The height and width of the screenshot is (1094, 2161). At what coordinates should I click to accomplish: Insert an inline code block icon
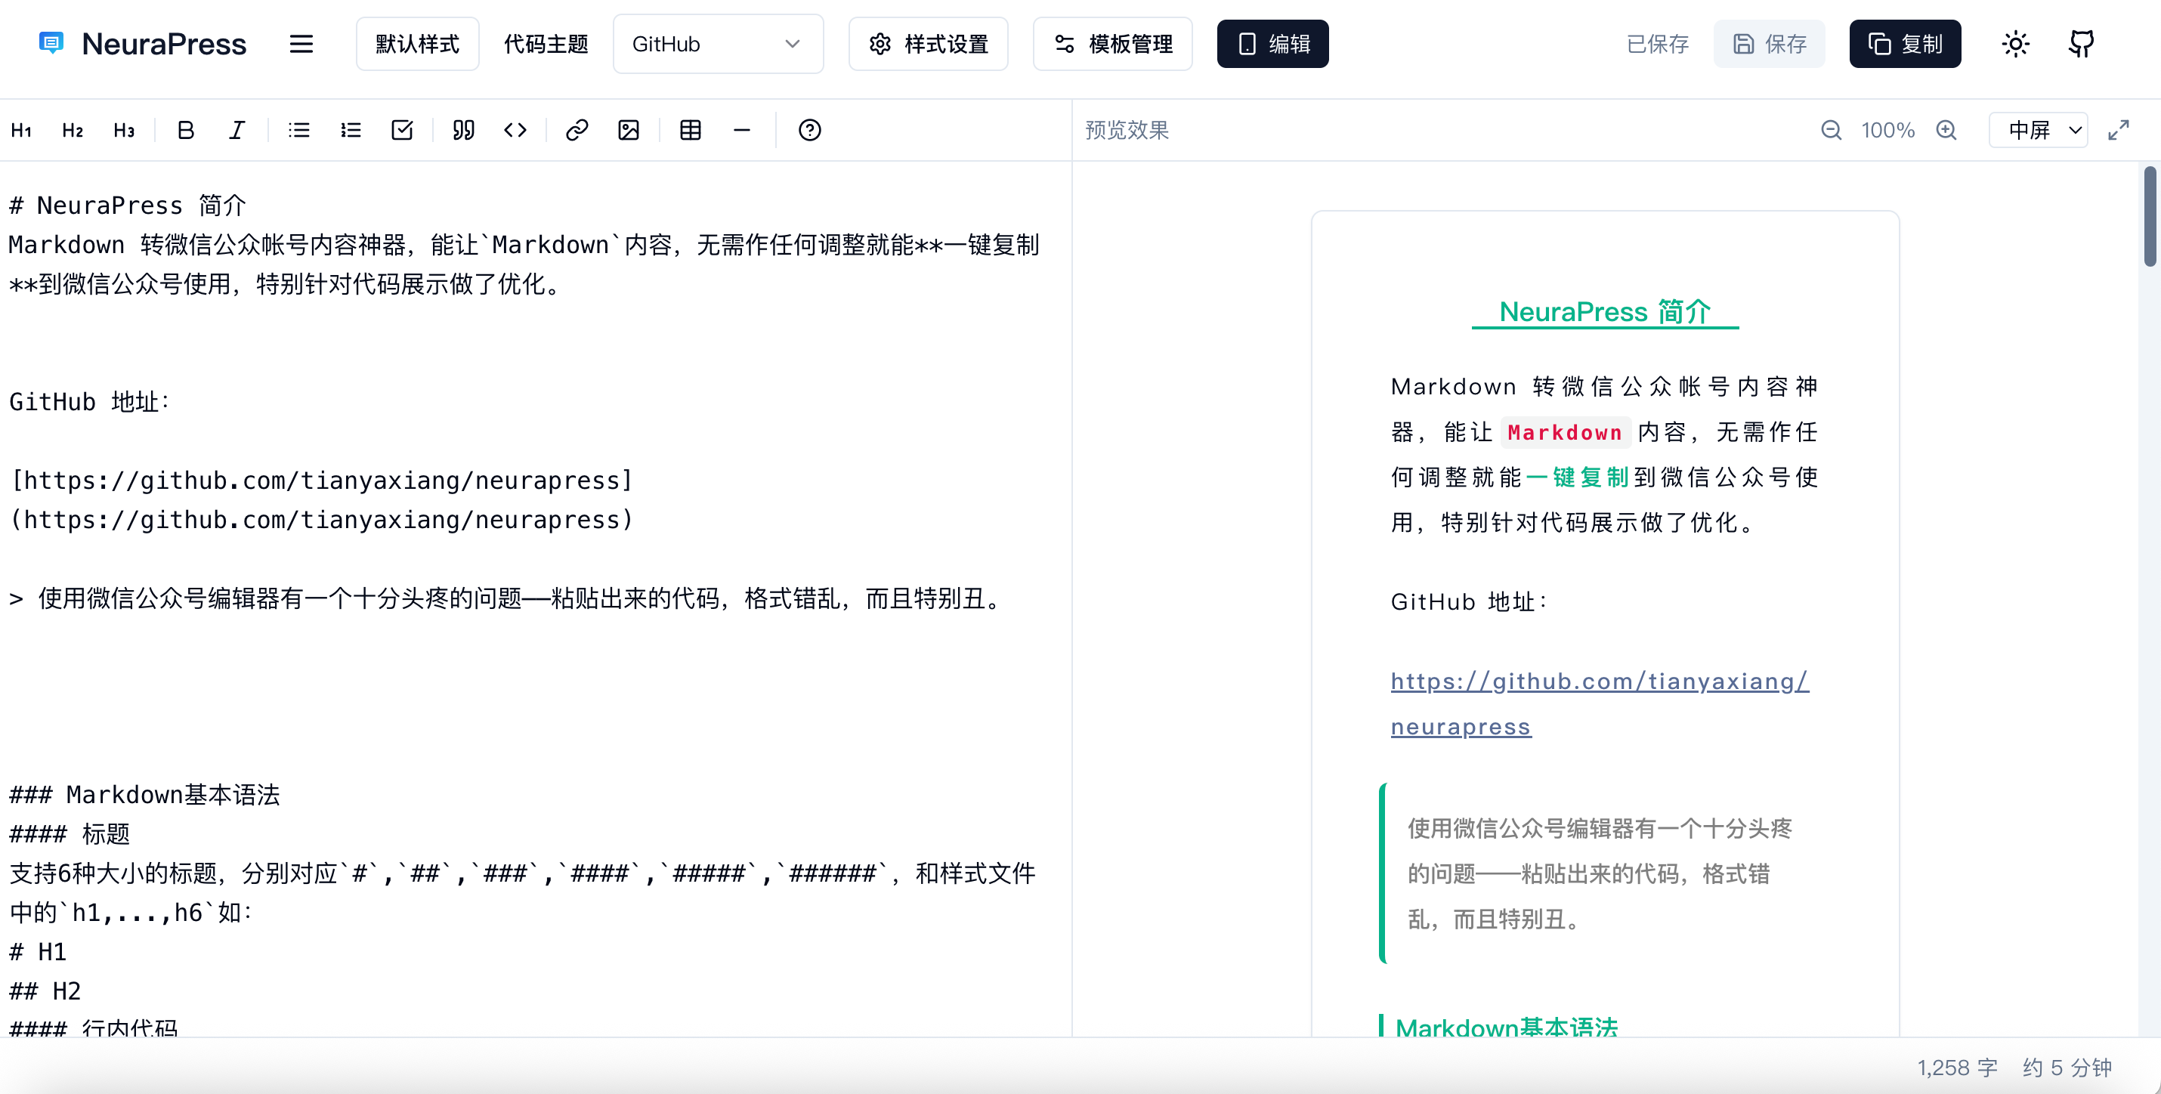pos(515,130)
